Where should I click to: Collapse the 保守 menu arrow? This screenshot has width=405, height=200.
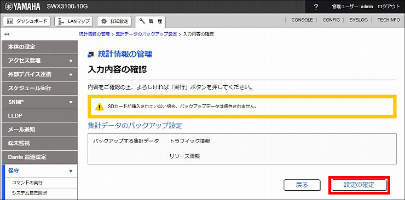[x=71, y=171]
